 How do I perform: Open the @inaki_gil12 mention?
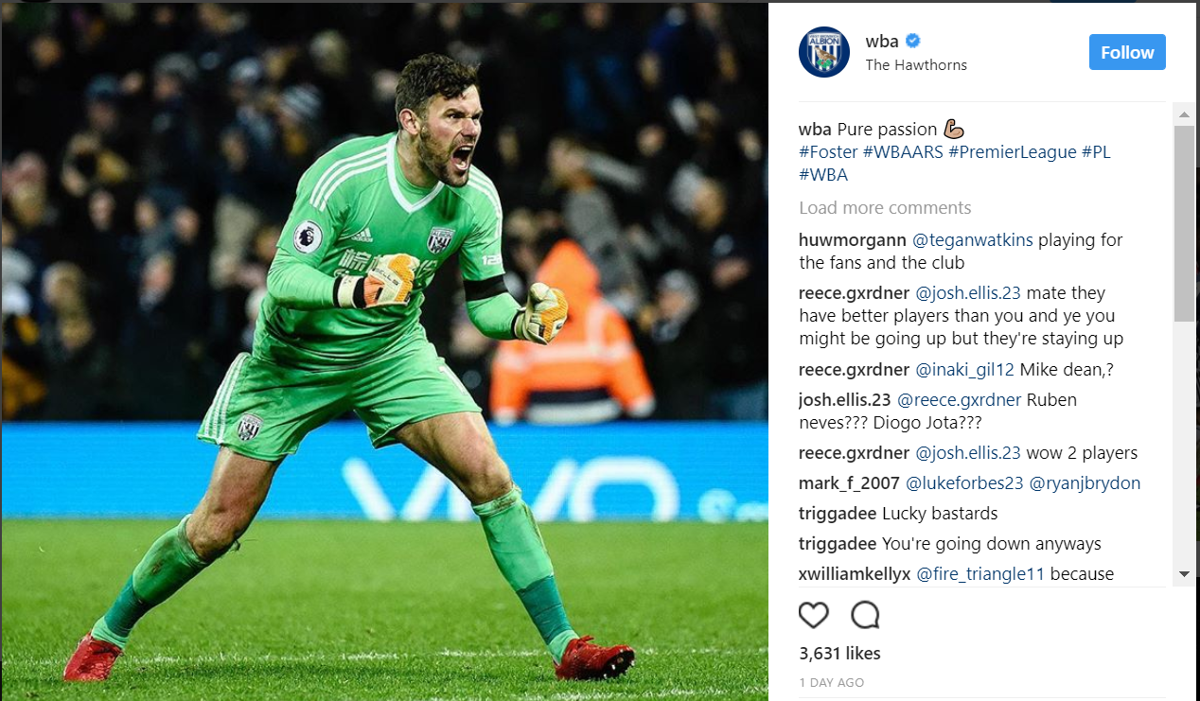964,370
